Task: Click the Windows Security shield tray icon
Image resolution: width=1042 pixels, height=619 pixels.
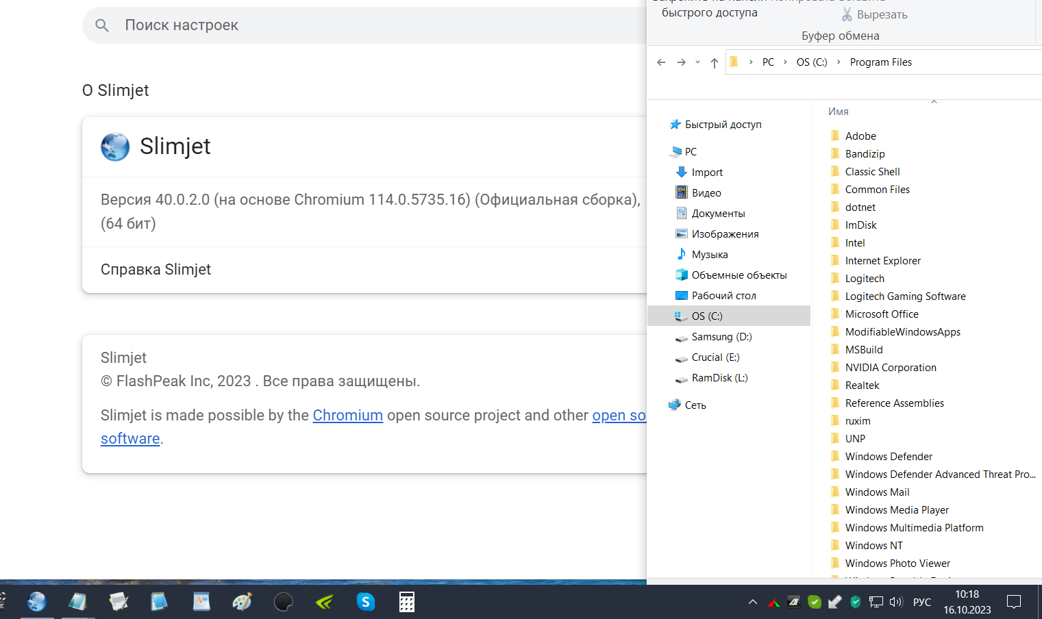Action: (856, 602)
